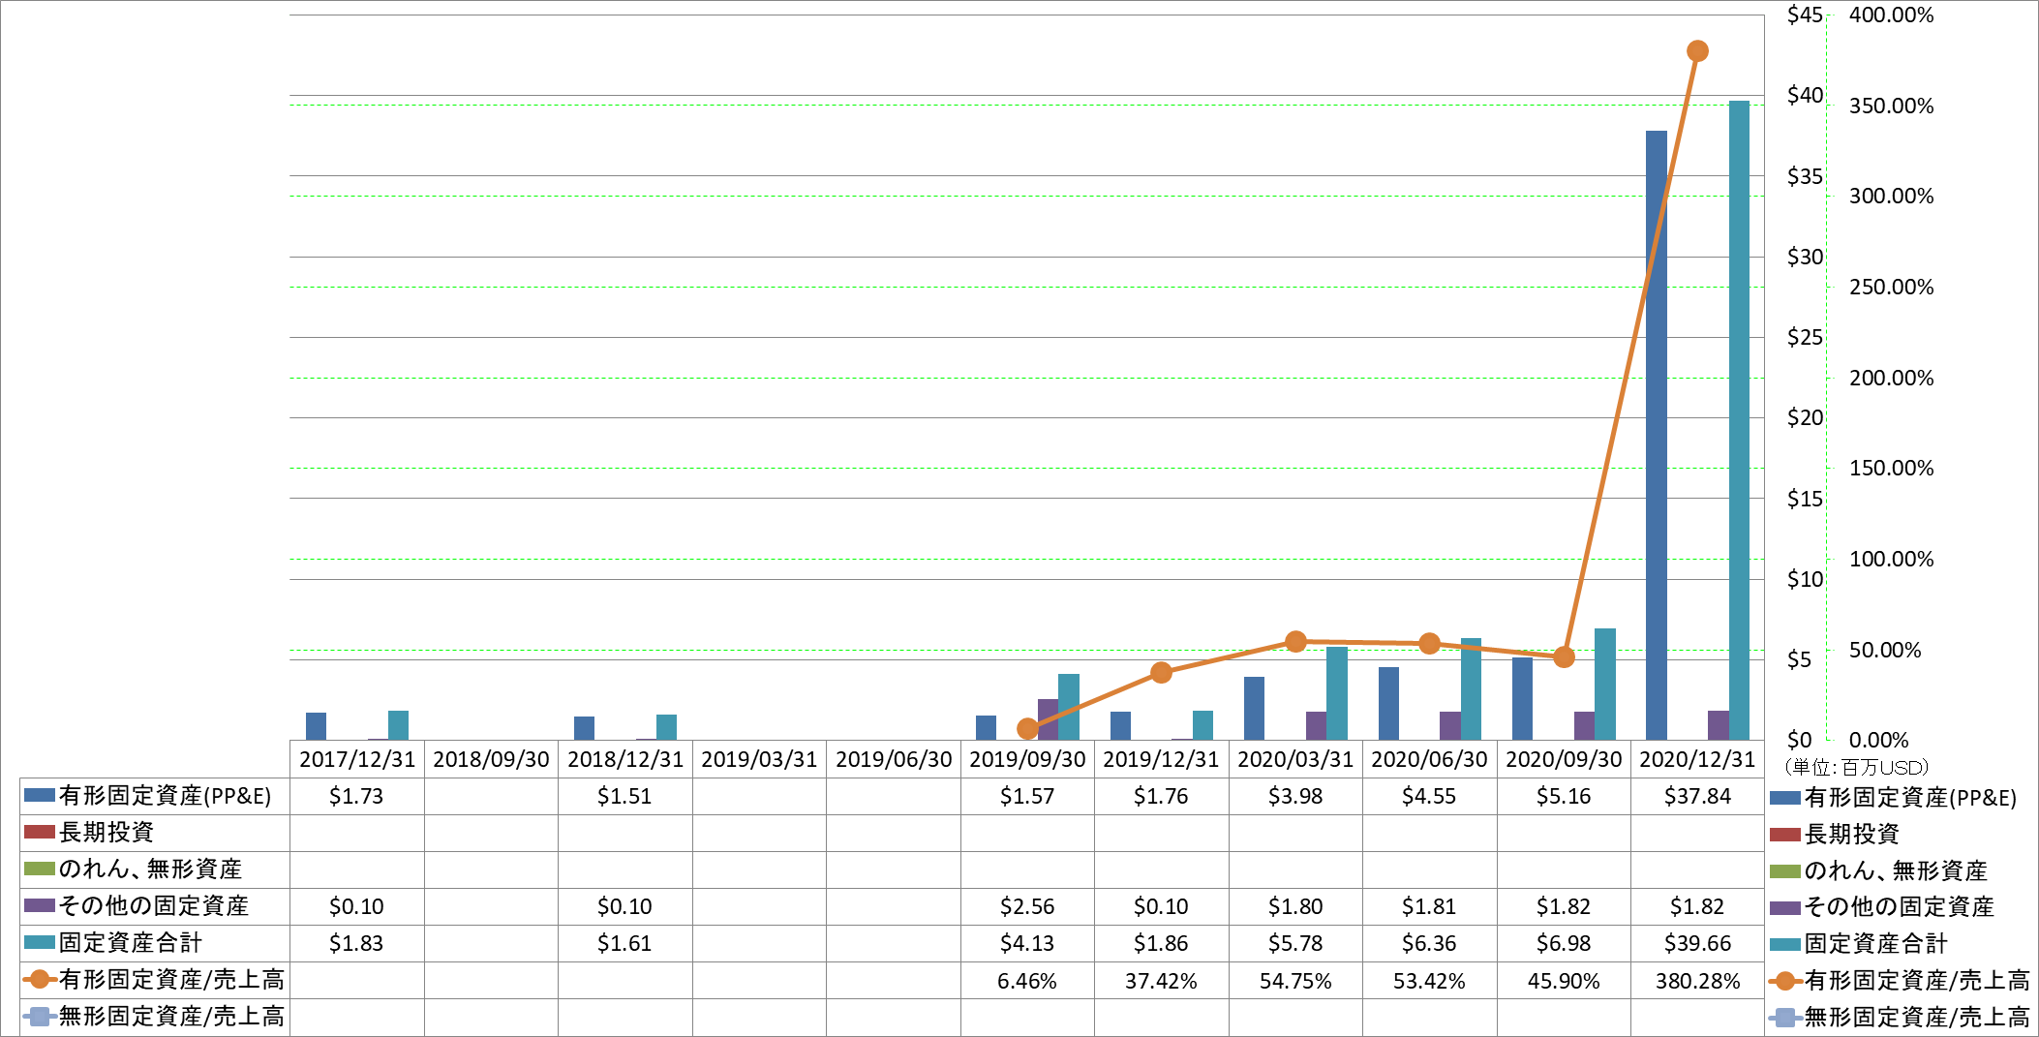Select the その他の固定資産 cell showing $2.56
Image resolution: width=2039 pixels, height=1037 pixels.
coord(1027,906)
